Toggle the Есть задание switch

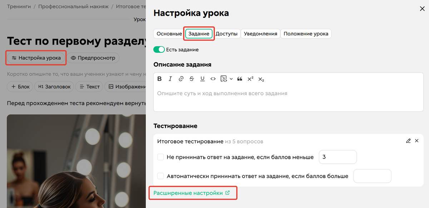159,50
